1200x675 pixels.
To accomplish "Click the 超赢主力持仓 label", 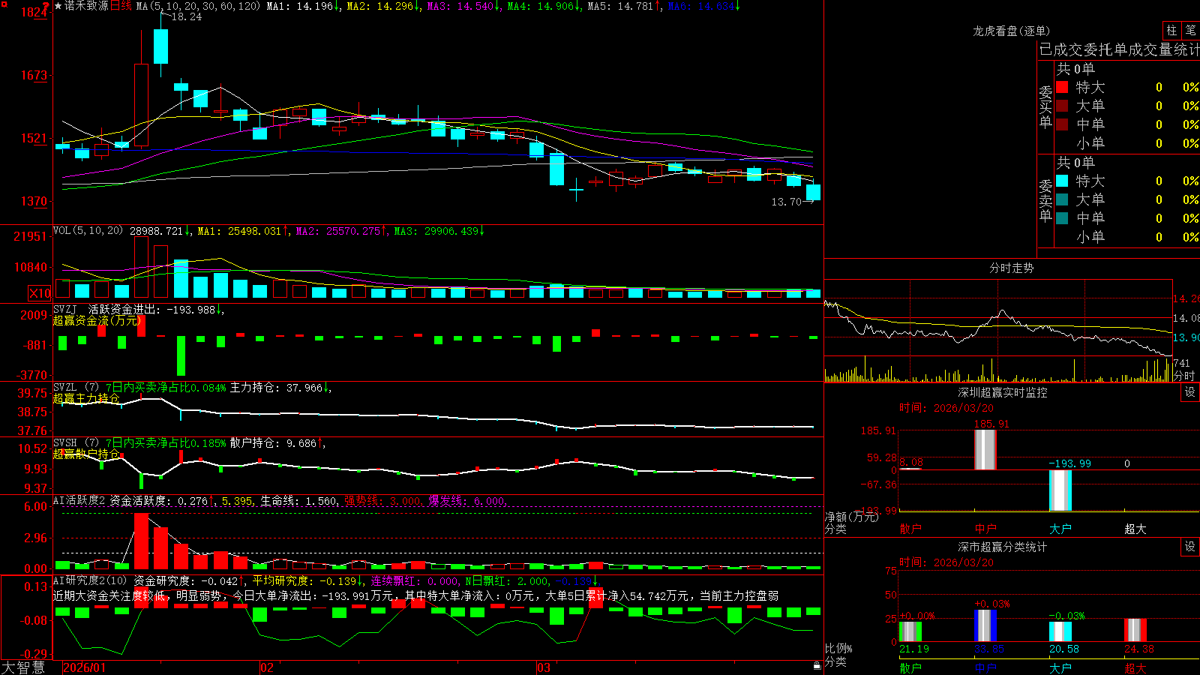I will pyautogui.click(x=86, y=398).
